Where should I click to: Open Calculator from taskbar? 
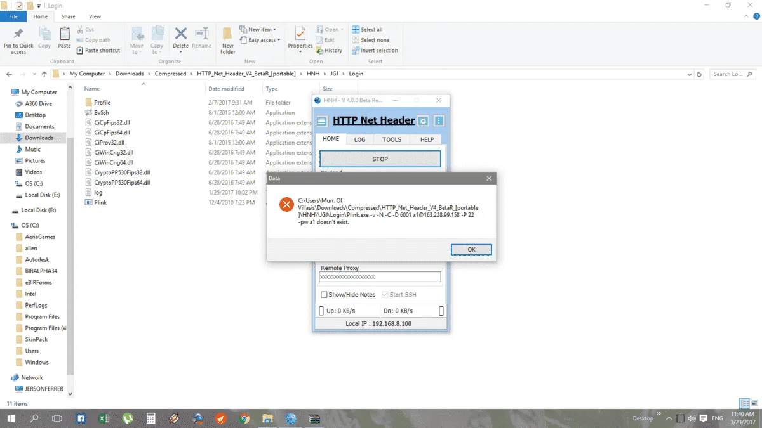click(151, 418)
